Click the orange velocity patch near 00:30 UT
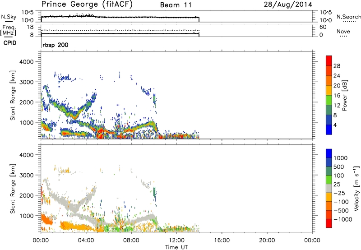Image resolution: width=361 pixels, height=250 pixels. click(47, 219)
